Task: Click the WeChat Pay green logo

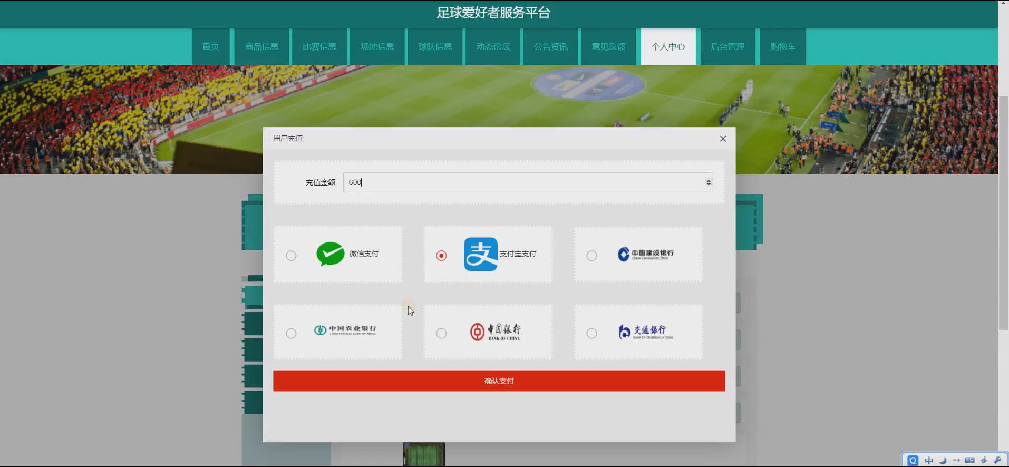Action: tap(331, 254)
